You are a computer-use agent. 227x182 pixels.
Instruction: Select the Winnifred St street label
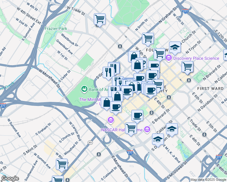point(71,148)
